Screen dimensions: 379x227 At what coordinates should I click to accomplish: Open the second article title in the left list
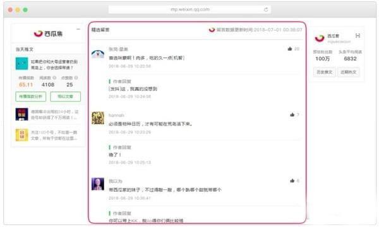[54, 115]
